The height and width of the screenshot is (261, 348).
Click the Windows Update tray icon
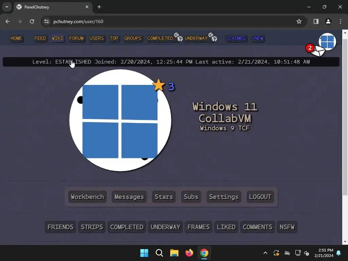coord(276,253)
